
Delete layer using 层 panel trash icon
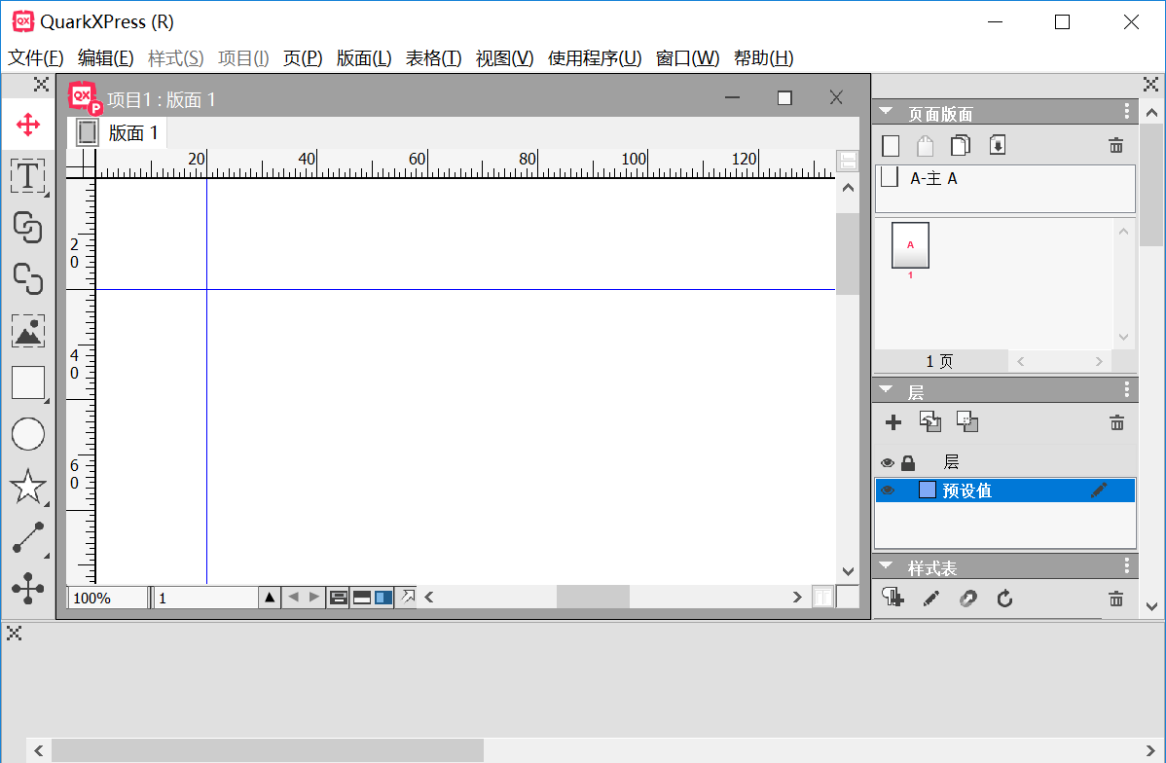point(1116,423)
